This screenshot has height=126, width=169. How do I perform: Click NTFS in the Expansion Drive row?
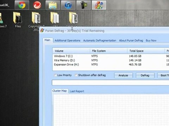(94, 64)
